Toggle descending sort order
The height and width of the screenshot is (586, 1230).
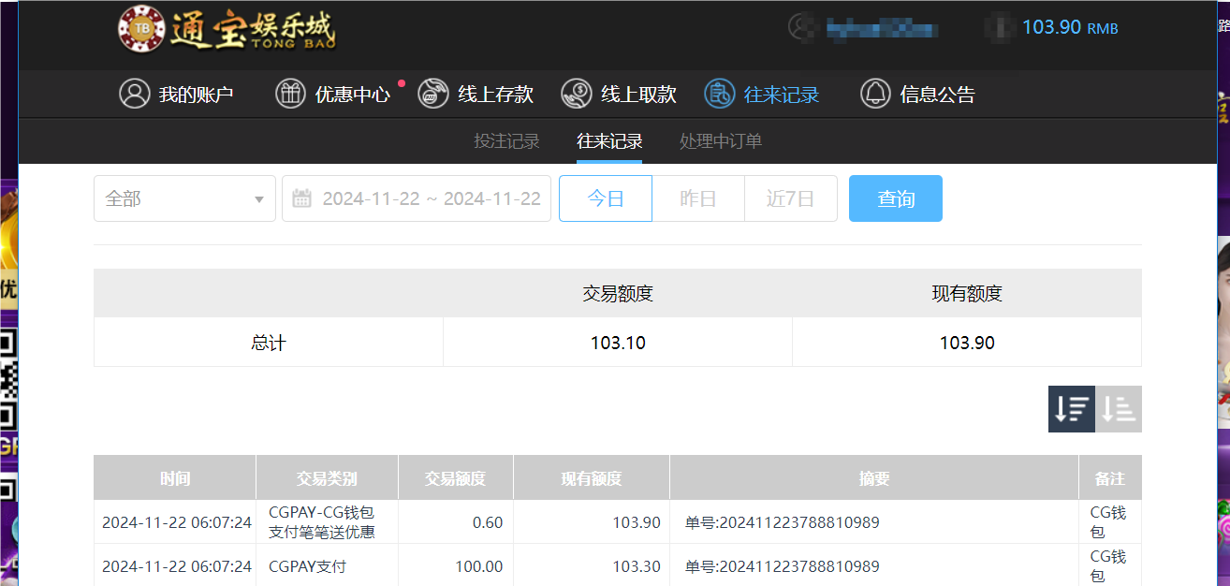click(x=1072, y=408)
